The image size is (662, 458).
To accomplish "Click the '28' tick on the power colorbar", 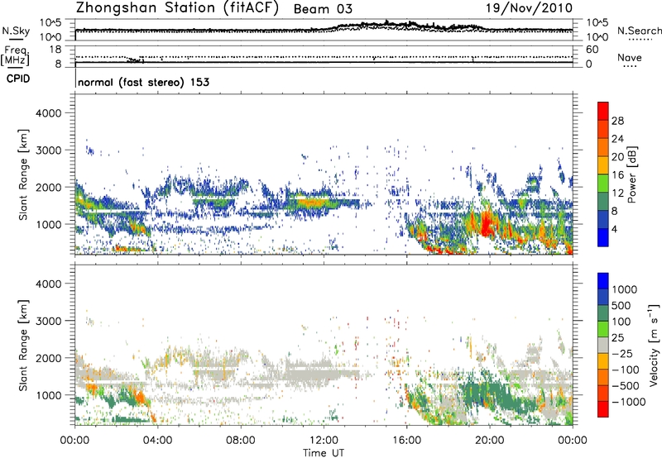I will 617,121.
